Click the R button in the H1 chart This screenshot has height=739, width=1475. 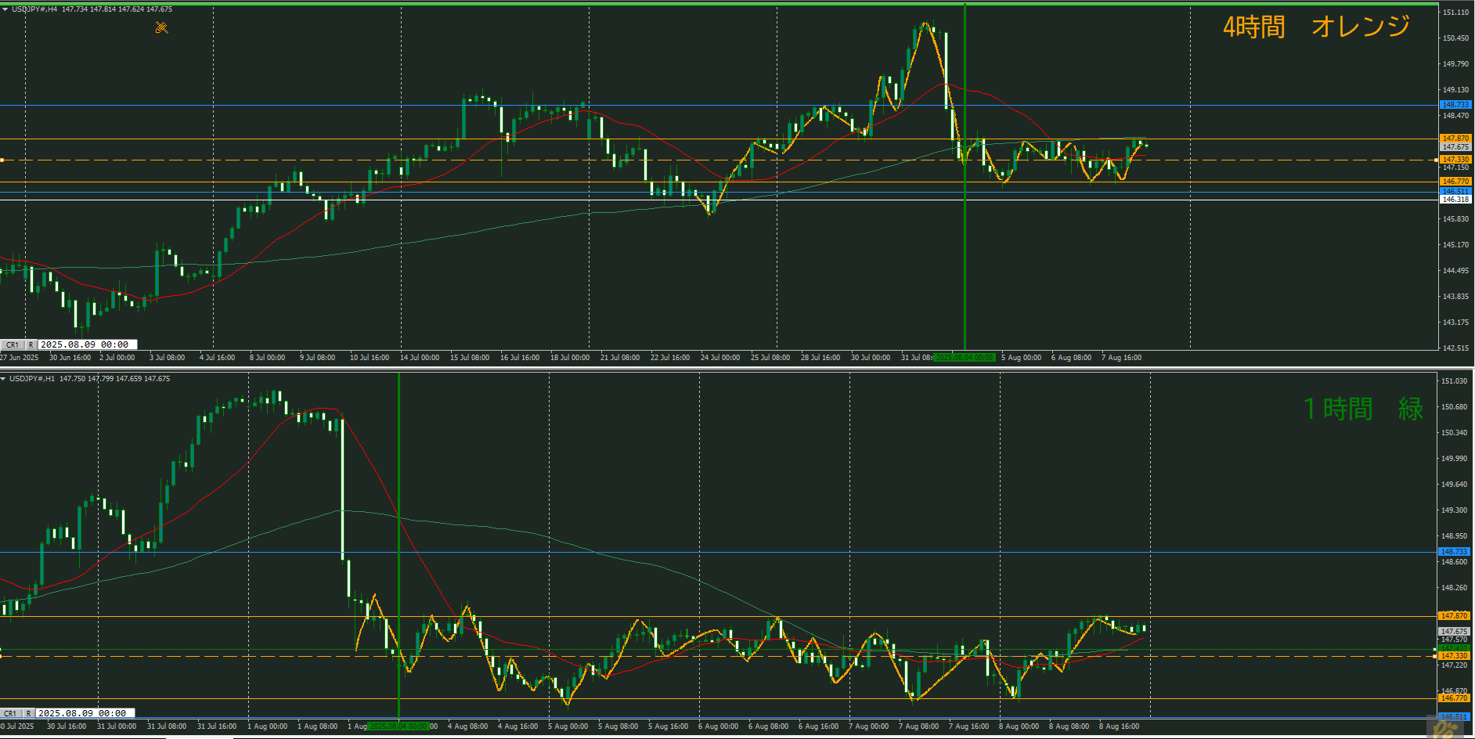pos(28,713)
